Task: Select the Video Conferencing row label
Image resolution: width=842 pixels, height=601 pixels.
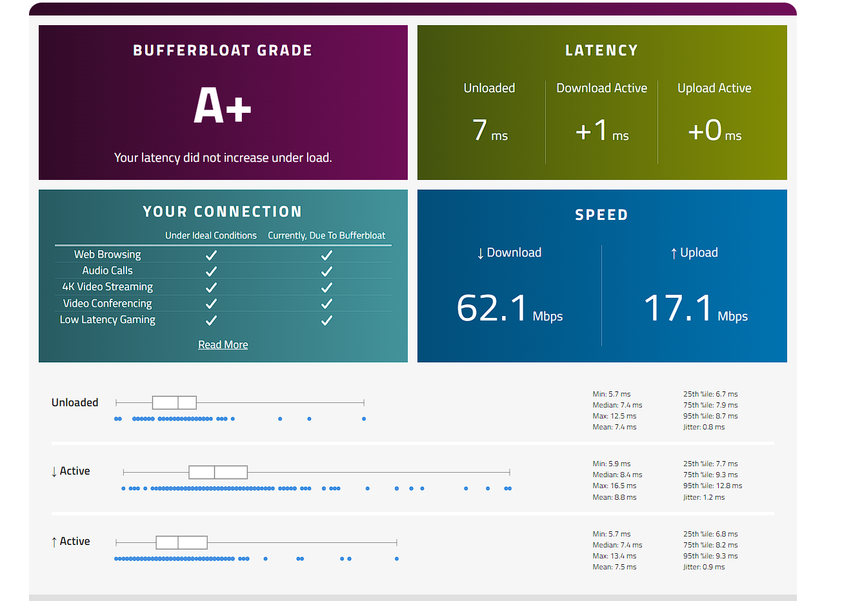Action: coord(108,304)
